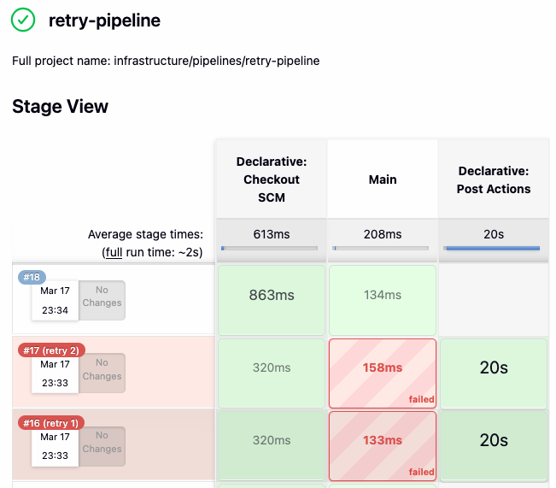Click the 'full' run time link
The width and height of the screenshot is (556, 488).
(x=112, y=253)
